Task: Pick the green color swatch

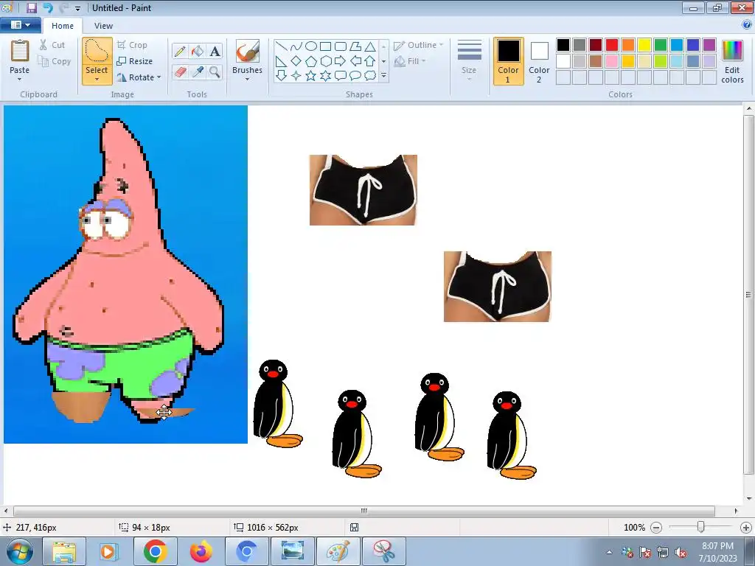Action: 661,45
